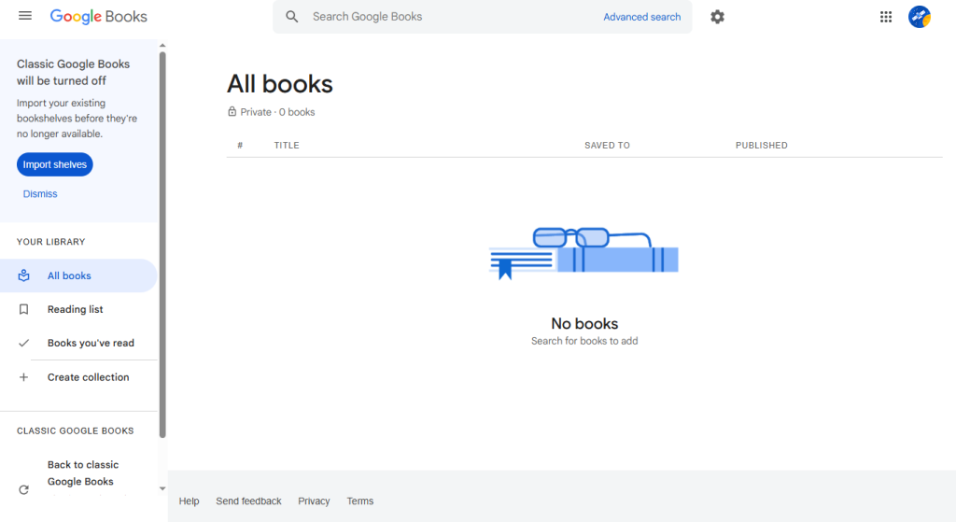956x522 pixels.
Task: Click the 'Private · 0 books' text
Action: click(x=277, y=112)
